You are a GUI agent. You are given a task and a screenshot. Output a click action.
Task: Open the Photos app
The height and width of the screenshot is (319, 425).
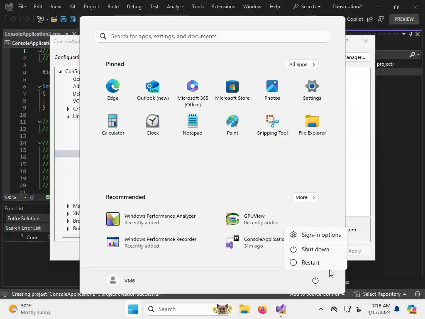[272, 90]
